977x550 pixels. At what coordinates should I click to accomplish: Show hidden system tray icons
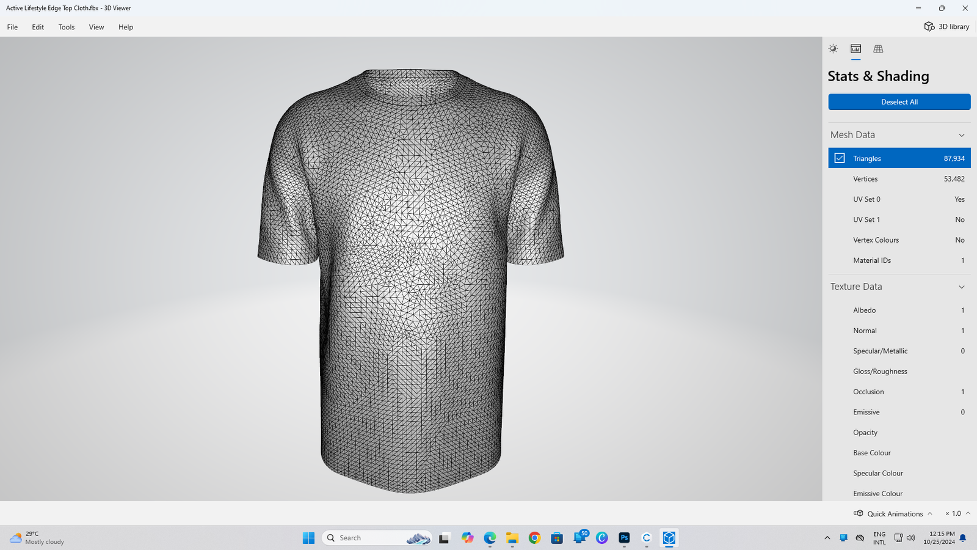click(827, 538)
